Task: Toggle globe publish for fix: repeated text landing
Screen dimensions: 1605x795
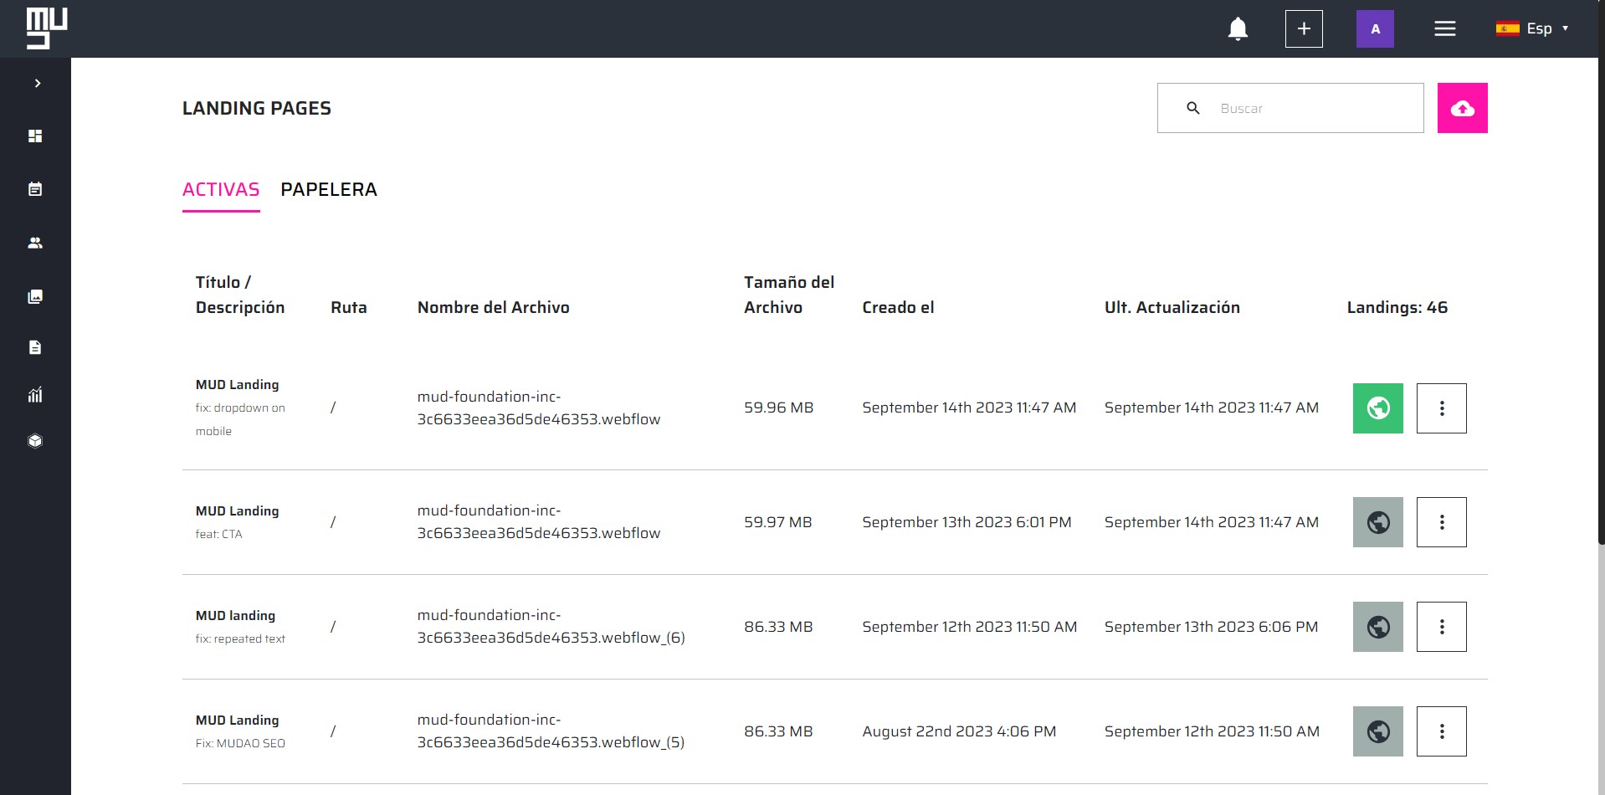Action: click(1378, 627)
